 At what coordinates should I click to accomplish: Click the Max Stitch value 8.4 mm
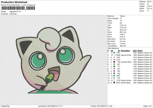coord(123,39)
